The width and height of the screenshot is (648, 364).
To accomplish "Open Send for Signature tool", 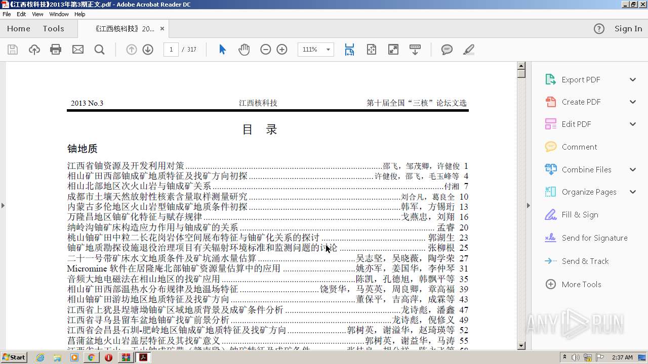I will [x=594, y=238].
